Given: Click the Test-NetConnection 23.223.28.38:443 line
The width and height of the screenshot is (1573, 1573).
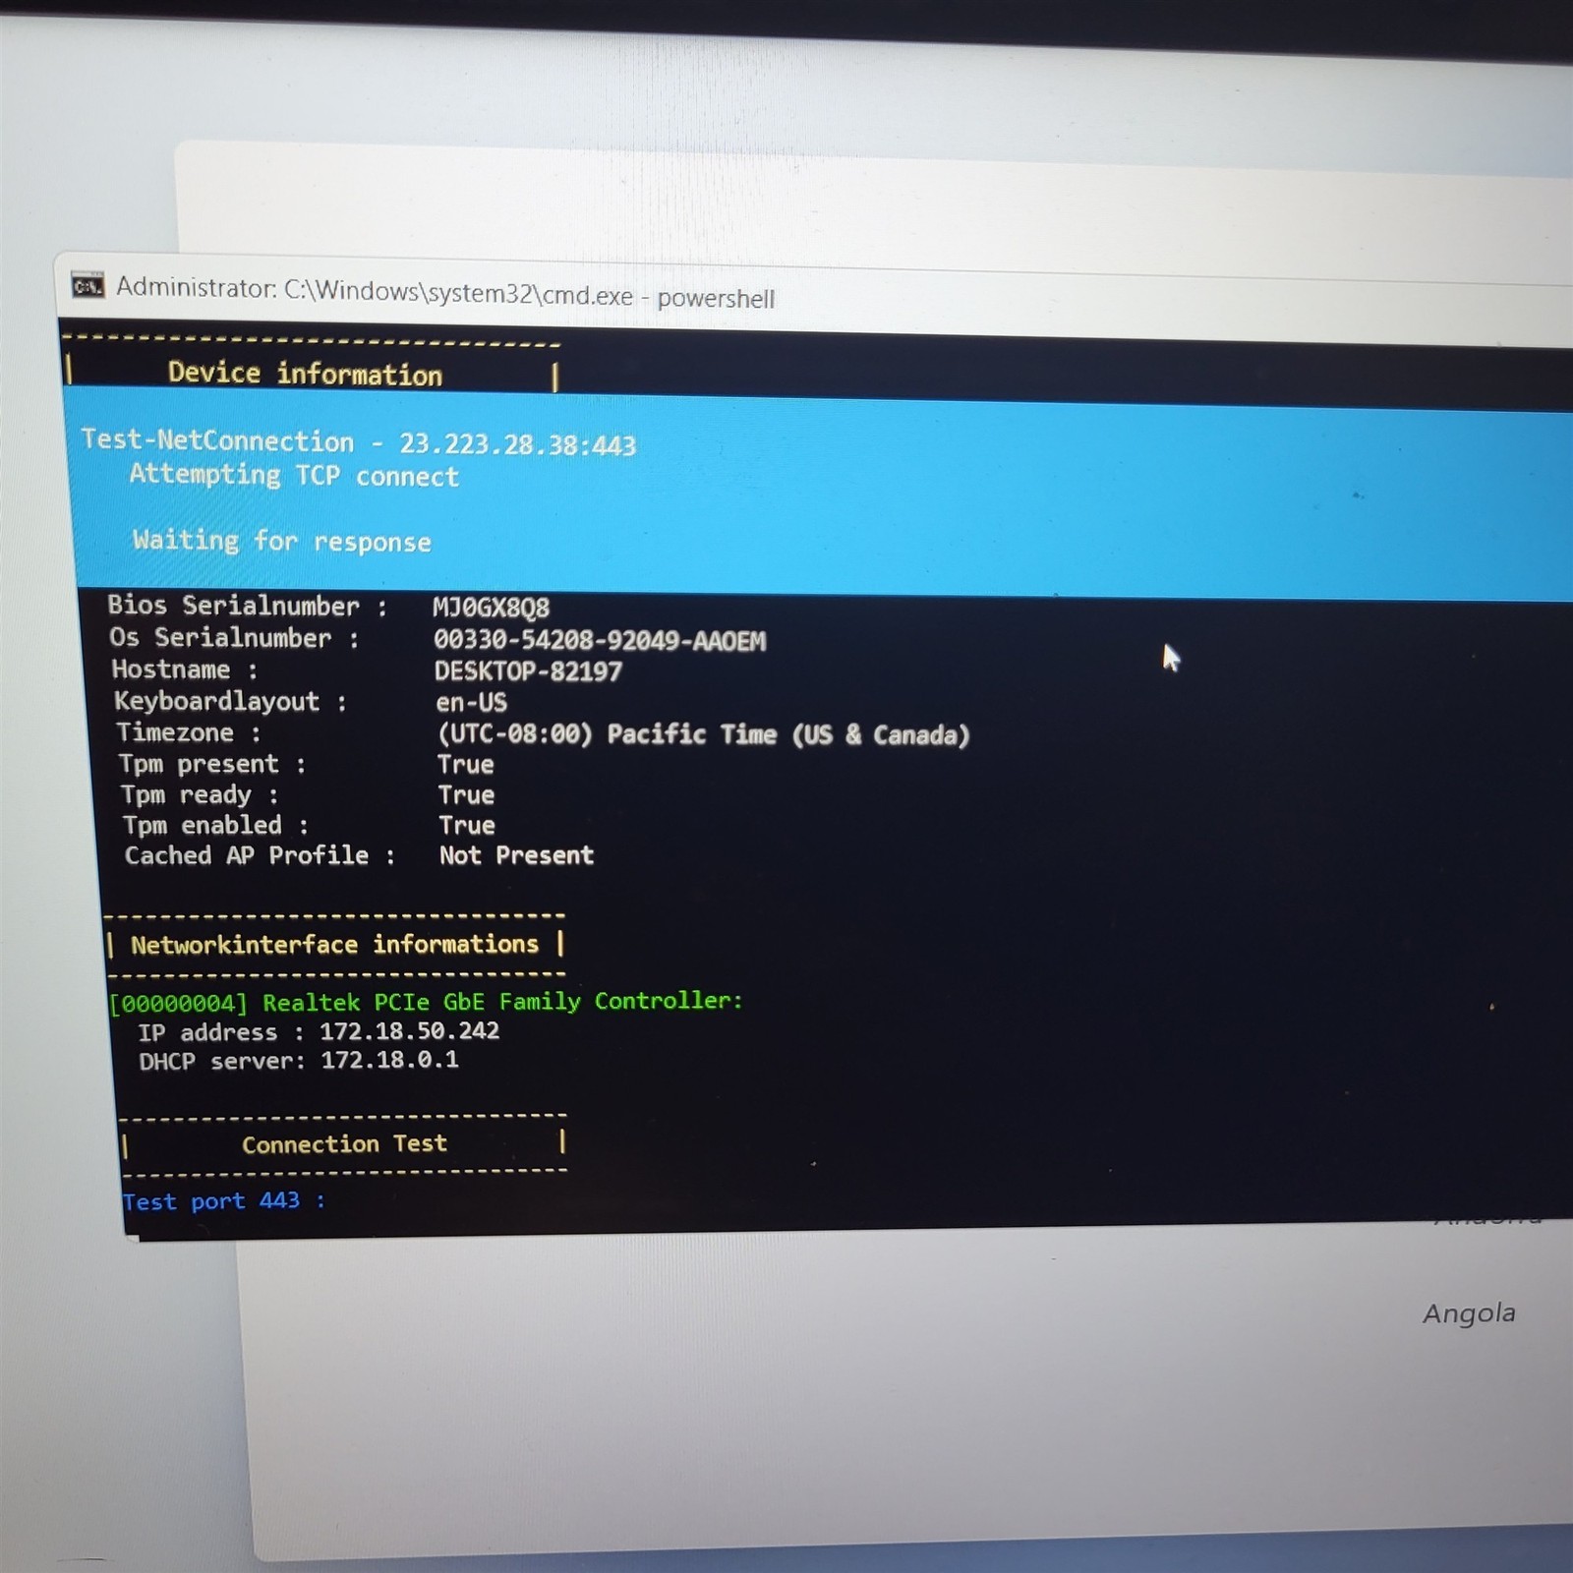Looking at the screenshot, I should [359, 442].
